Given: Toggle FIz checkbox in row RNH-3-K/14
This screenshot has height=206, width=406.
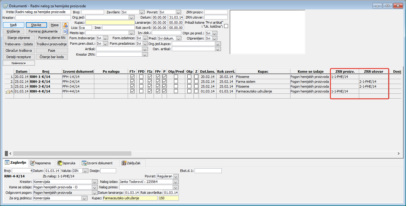Looking at the screenshot, I should pos(150,86).
